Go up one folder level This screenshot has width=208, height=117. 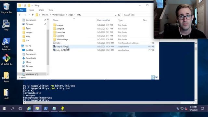tap(32, 15)
